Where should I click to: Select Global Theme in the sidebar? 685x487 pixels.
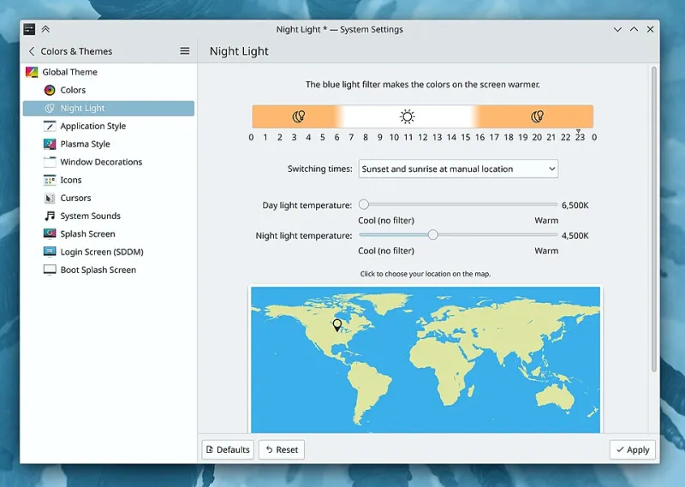tap(109, 72)
